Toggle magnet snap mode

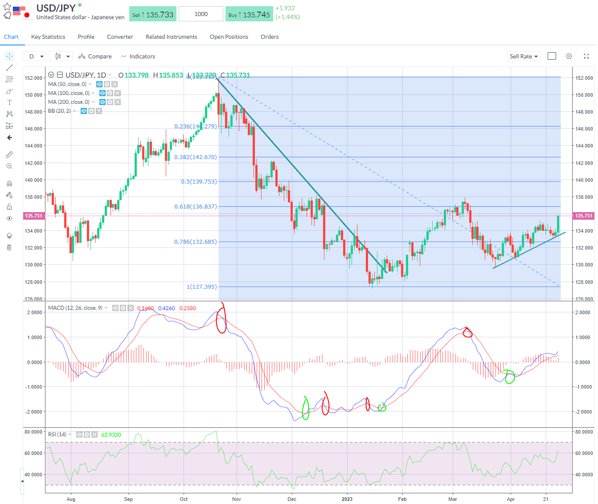point(9,183)
